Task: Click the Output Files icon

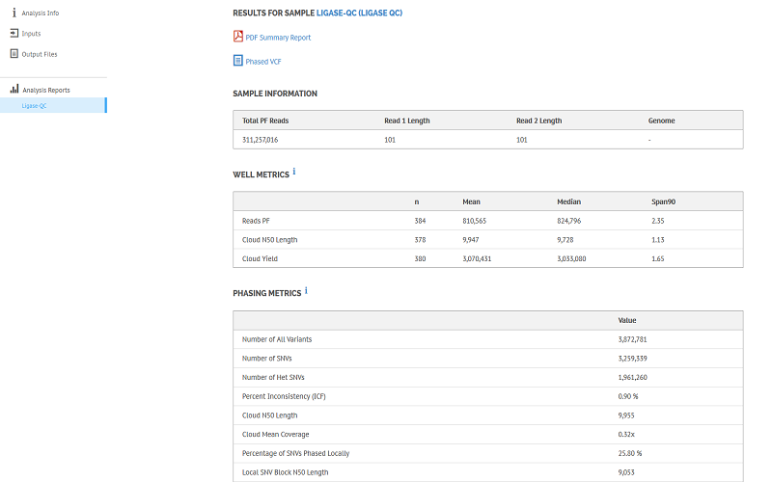Action: pos(14,54)
